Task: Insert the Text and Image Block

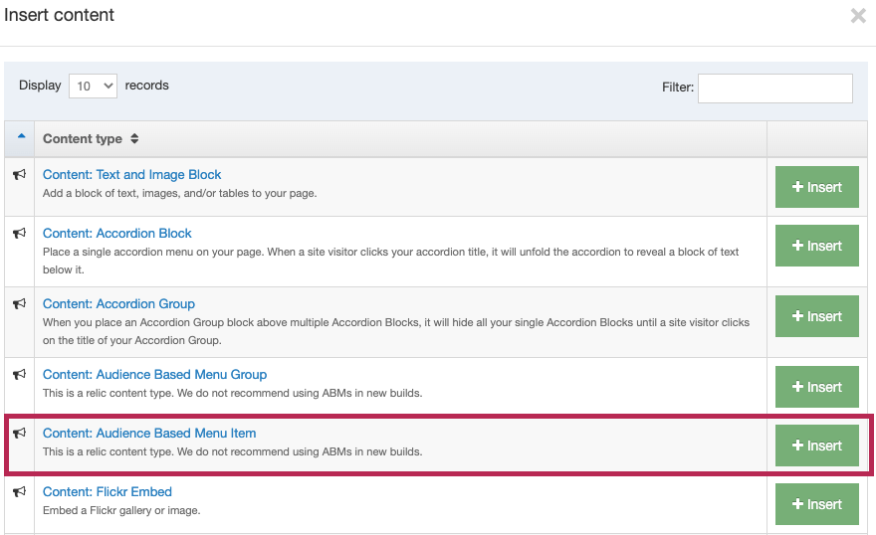Action: pyautogui.click(x=816, y=187)
